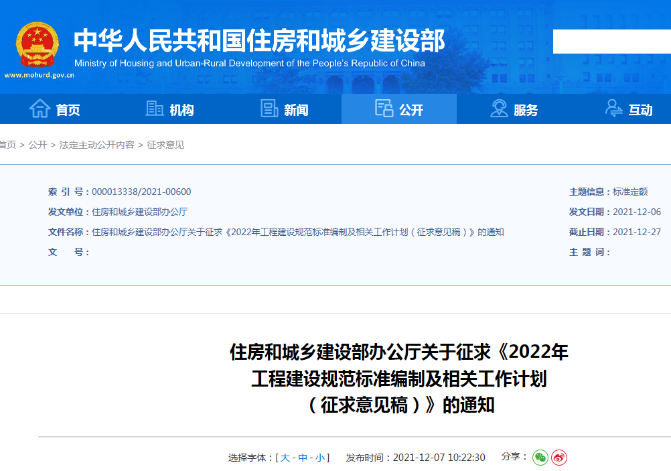Click index number 000013338/2021-00600

point(141,192)
